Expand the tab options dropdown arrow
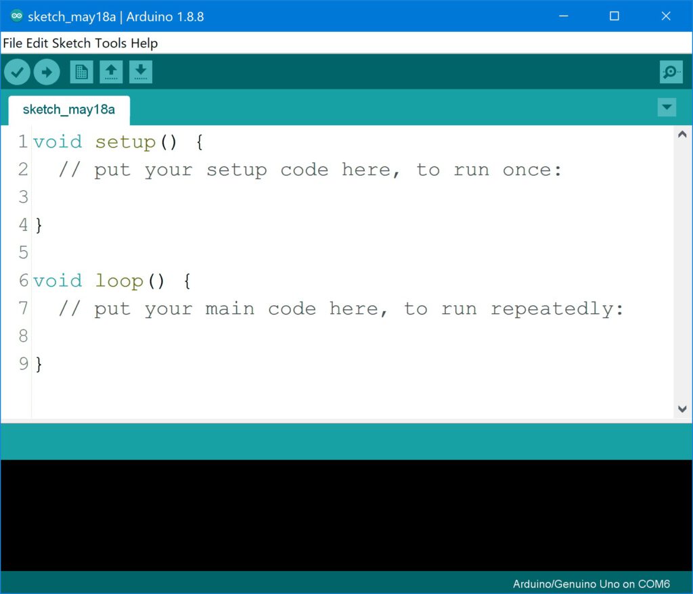Image resolution: width=693 pixels, height=594 pixels. coord(667,108)
